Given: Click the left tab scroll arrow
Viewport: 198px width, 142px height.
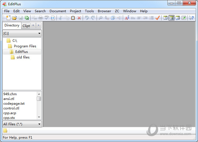Looking at the screenshot, I should (x=33, y=25).
